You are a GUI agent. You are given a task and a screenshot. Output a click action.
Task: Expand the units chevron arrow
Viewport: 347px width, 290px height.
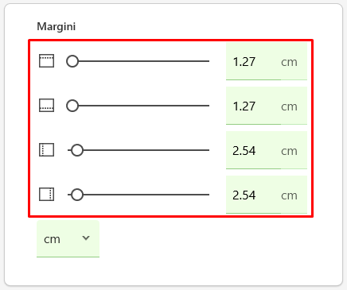point(86,238)
